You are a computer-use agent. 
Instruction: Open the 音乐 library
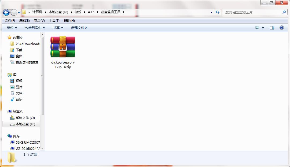[19, 99]
